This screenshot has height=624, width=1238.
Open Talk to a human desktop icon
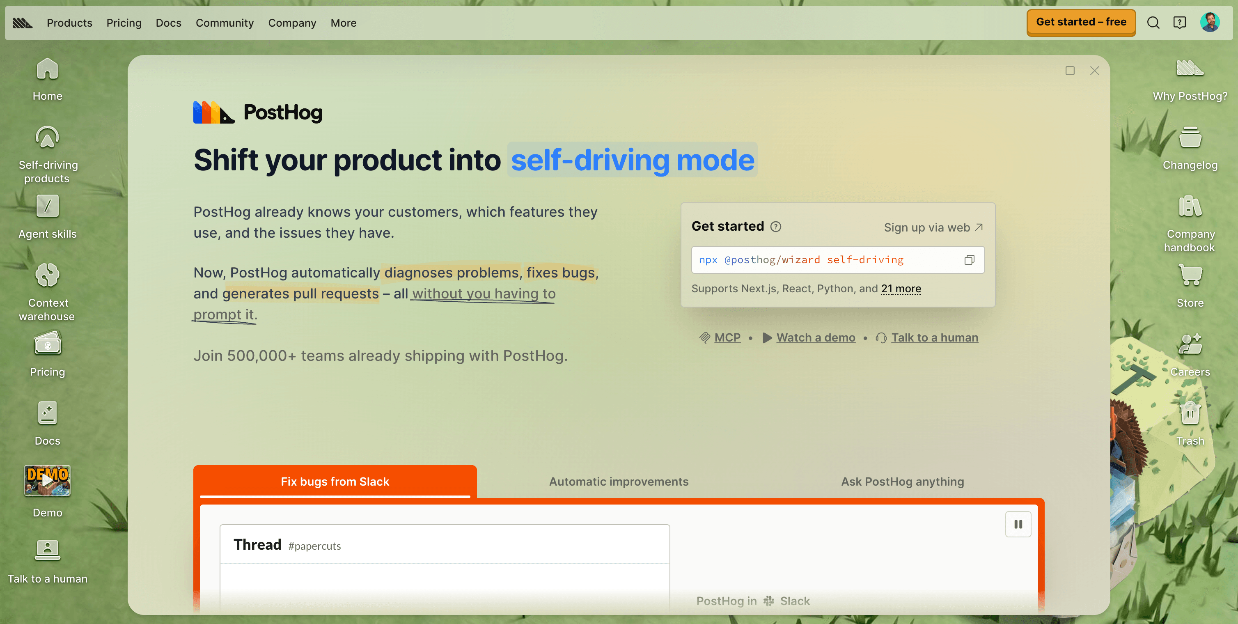(x=47, y=562)
